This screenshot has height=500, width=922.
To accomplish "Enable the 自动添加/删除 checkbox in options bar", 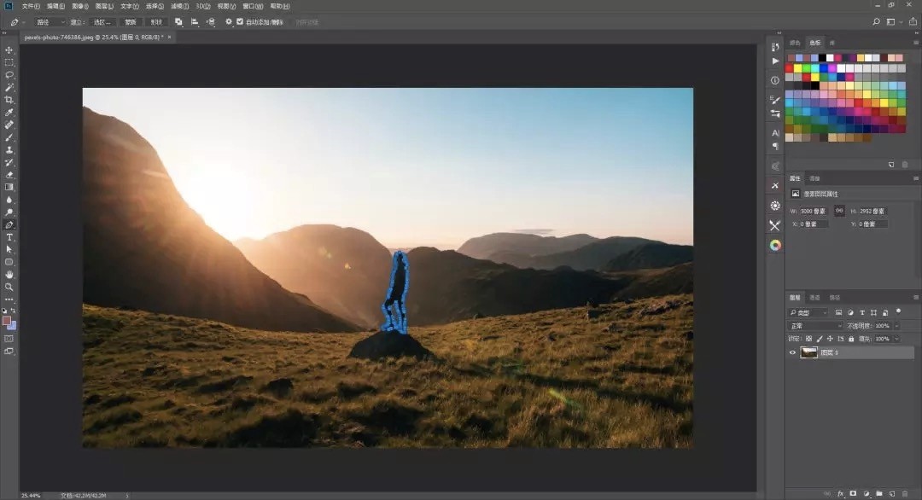I will [x=239, y=22].
